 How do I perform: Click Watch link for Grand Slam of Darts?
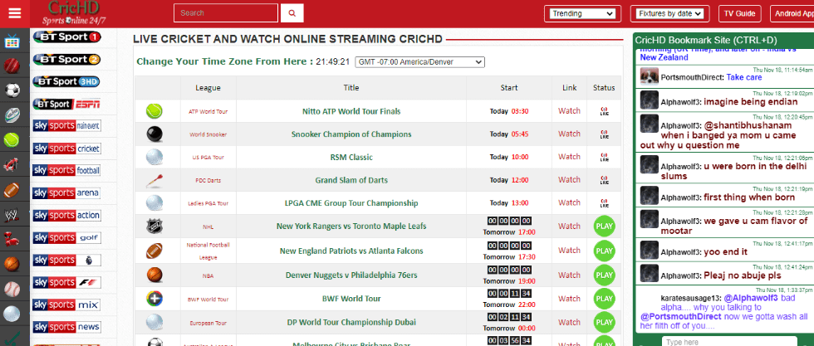pos(569,179)
